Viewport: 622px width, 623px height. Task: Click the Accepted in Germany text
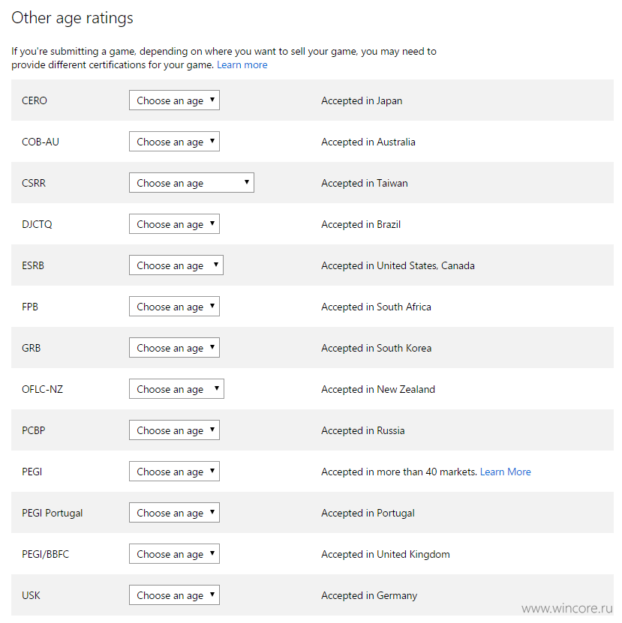click(369, 595)
